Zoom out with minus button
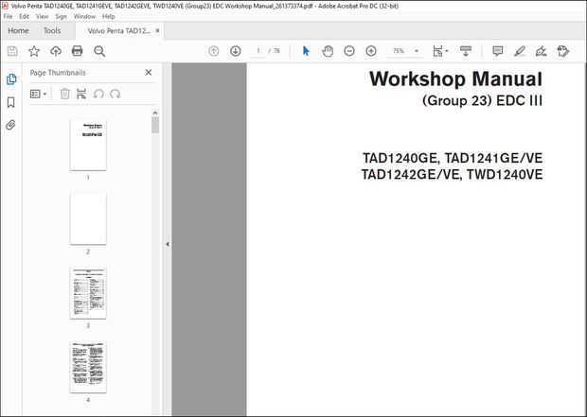The width and height of the screenshot is (587, 417). (x=349, y=51)
